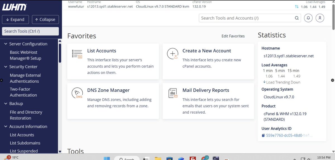Viewport: 335px width, 160px height.
Task: Click the left black circular arrow
Action: tap(1, 80)
